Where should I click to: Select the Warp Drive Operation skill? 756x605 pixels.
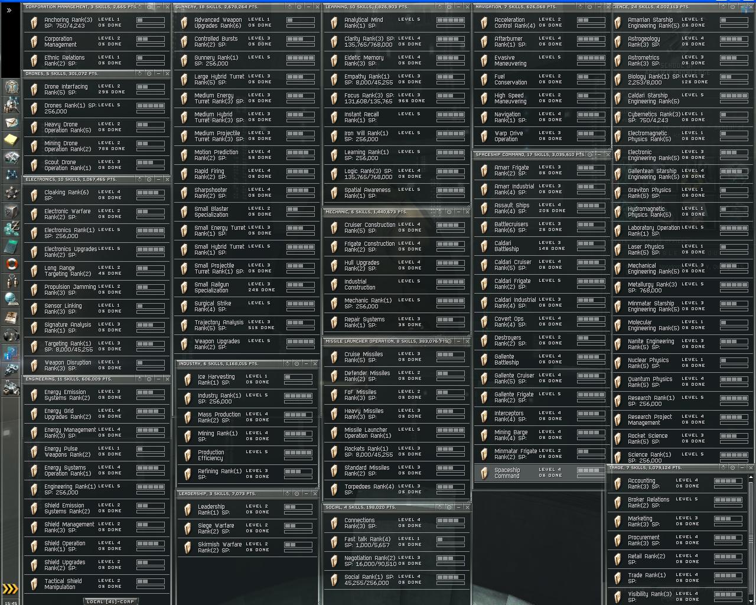coord(542,136)
